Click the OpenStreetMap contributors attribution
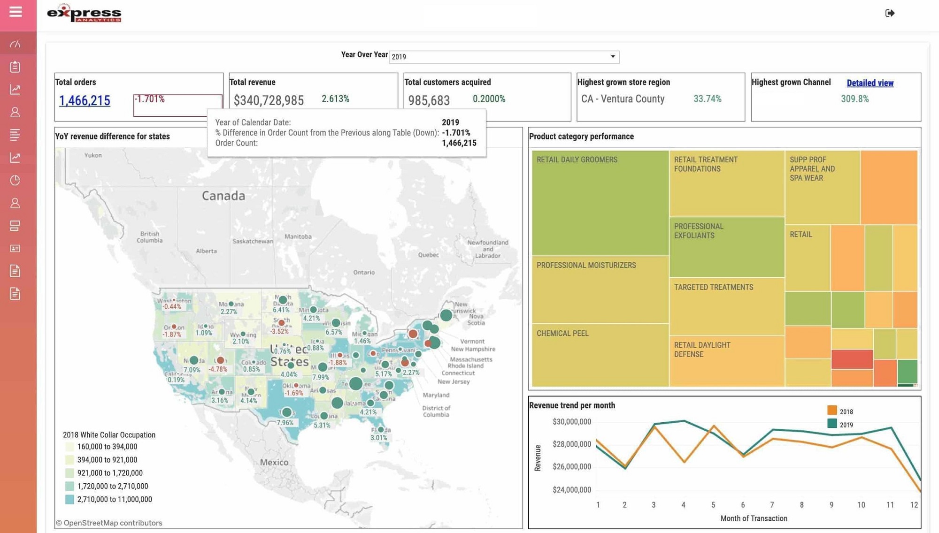 click(109, 523)
